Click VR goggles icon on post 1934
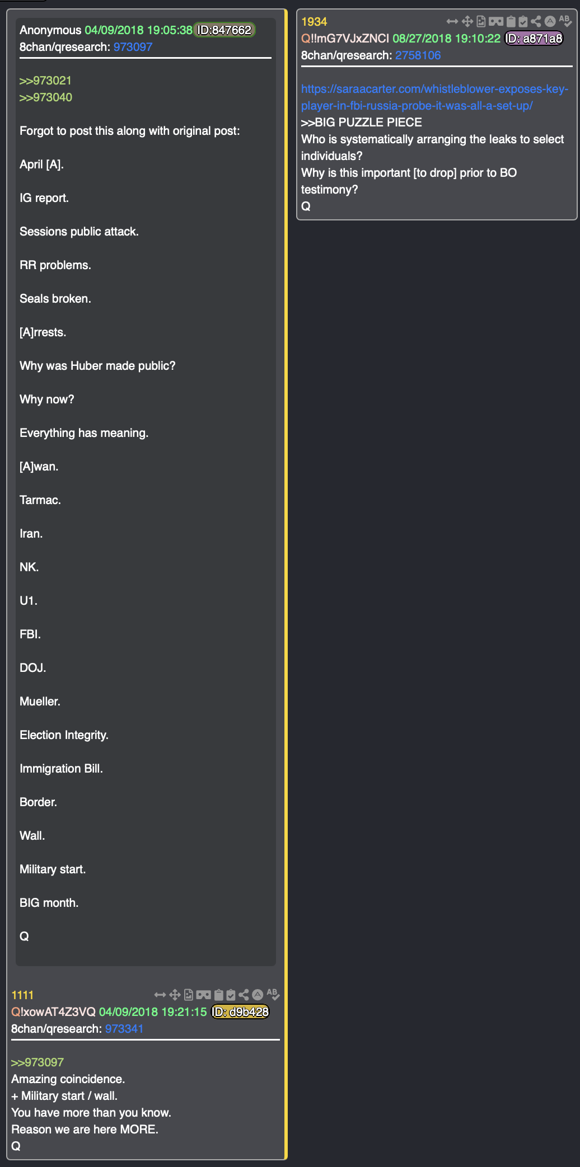 click(x=495, y=22)
